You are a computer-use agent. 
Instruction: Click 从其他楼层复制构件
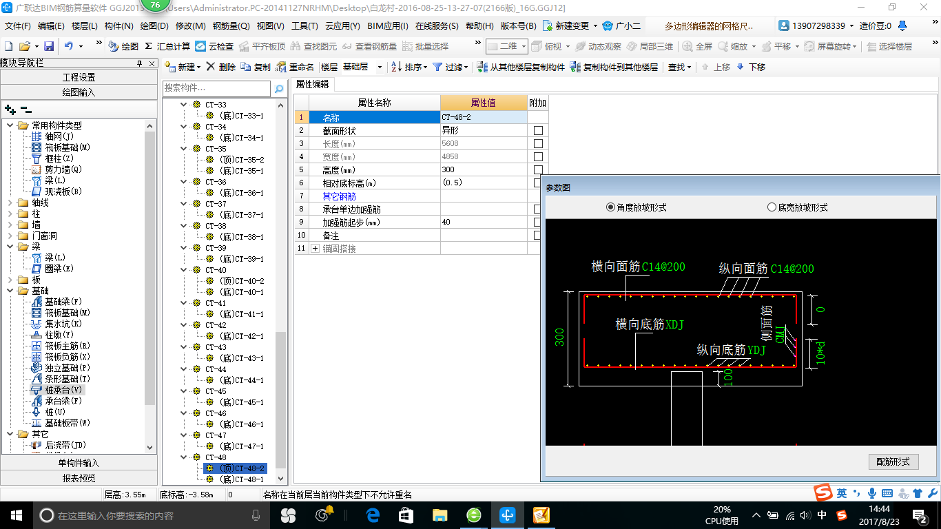tap(521, 67)
